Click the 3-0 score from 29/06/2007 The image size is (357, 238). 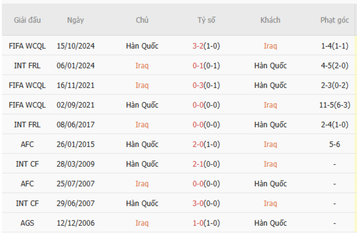click(198, 203)
